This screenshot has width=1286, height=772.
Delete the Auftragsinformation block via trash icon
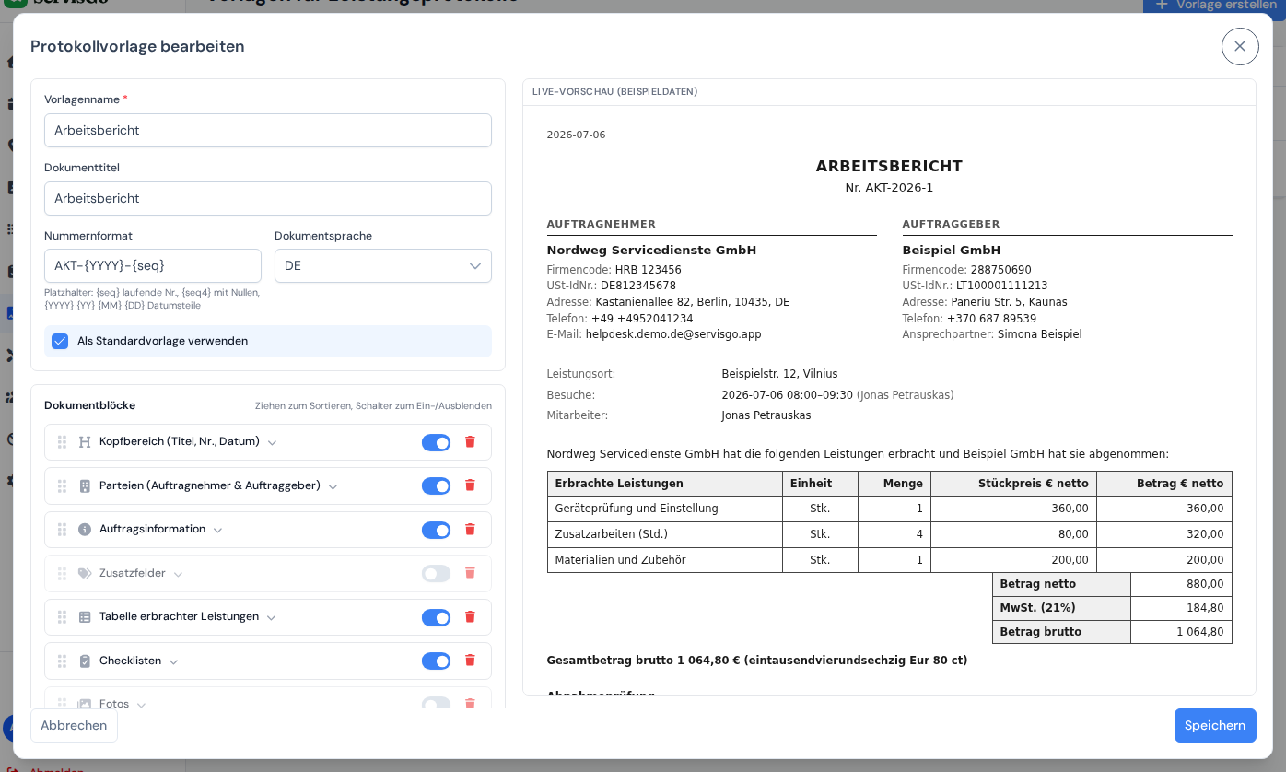(470, 530)
